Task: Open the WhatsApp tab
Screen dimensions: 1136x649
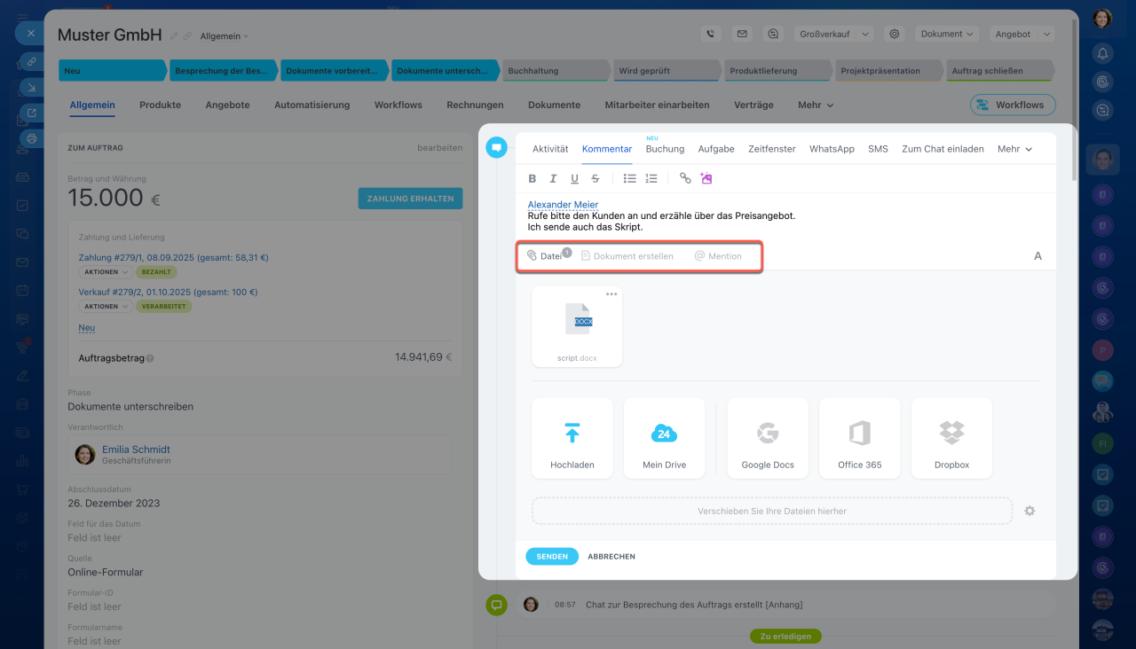Action: 832,149
